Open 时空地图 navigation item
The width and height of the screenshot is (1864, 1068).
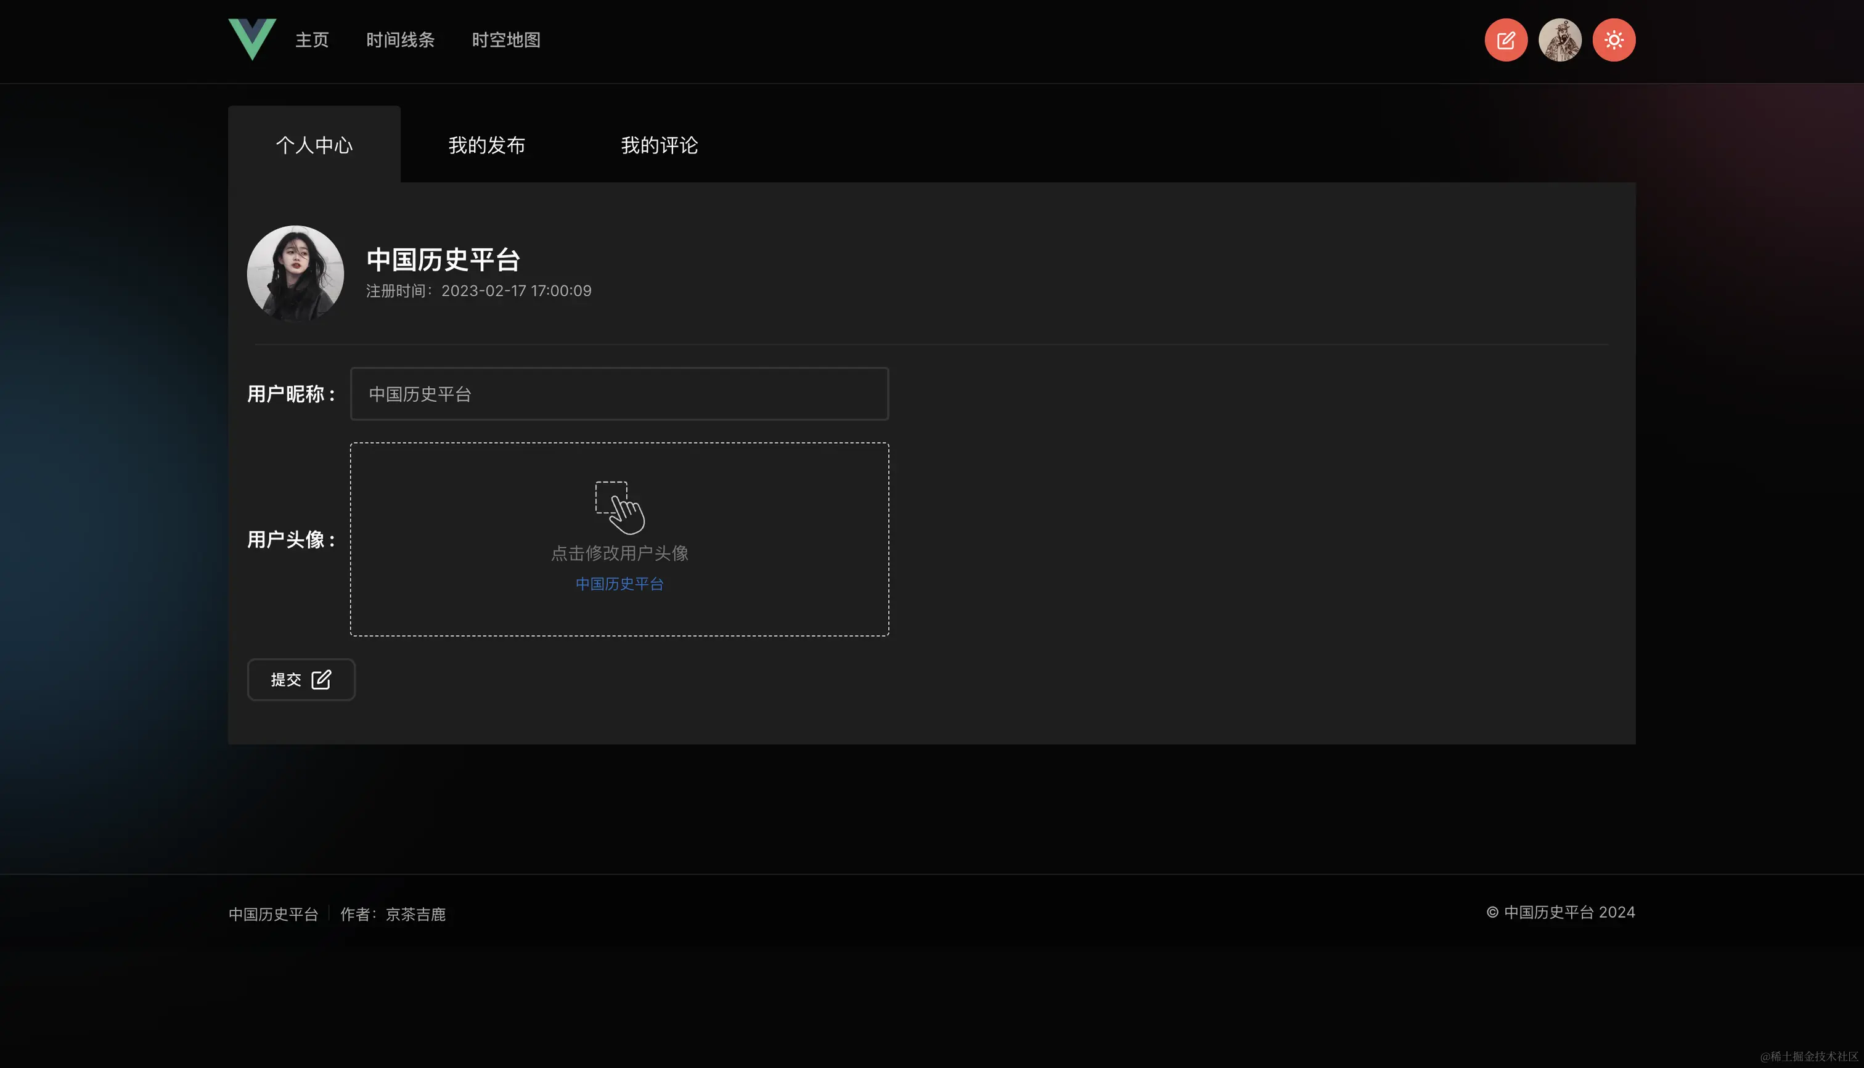point(505,39)
